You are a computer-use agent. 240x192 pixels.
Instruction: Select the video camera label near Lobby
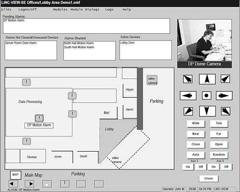click(117, 160)
